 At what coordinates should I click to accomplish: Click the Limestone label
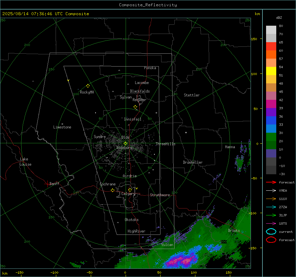tap(62, 127)
